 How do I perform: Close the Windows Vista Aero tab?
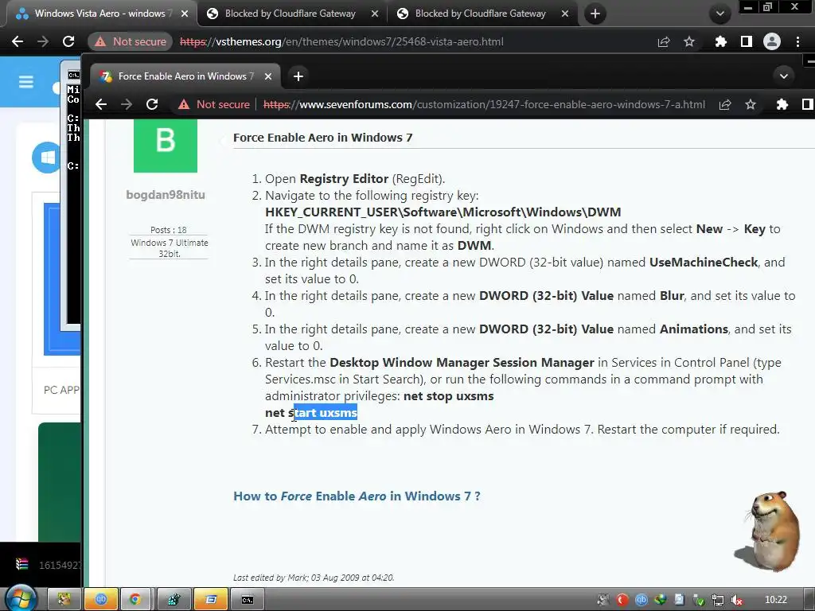(185, 14)
